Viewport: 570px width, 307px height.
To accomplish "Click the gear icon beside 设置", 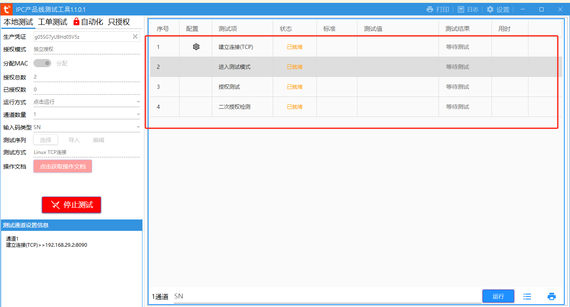I will 490,9.
